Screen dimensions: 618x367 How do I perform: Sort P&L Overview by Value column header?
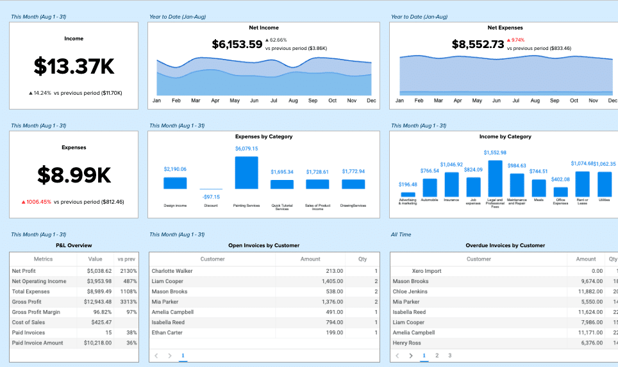click(95, 259)
